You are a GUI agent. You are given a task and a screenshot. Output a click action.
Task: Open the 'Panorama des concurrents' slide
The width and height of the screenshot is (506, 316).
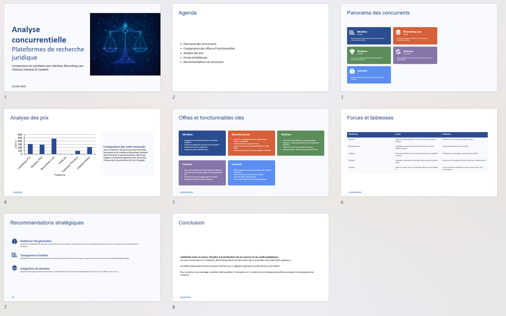(x=419, y=48)
